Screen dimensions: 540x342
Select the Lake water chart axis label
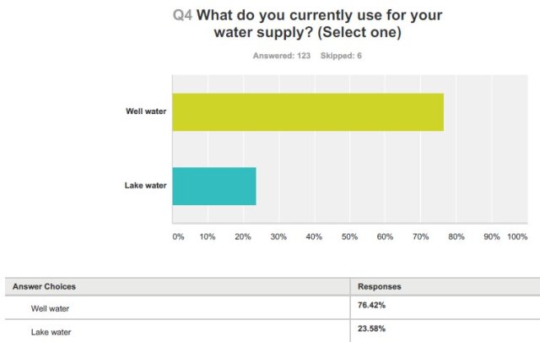pyautogui.click(x=145, y=186)
